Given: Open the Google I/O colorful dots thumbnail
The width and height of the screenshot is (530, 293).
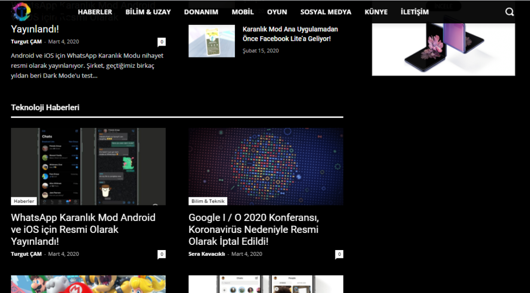Looking at the screenshot, I should click(266, 166).
